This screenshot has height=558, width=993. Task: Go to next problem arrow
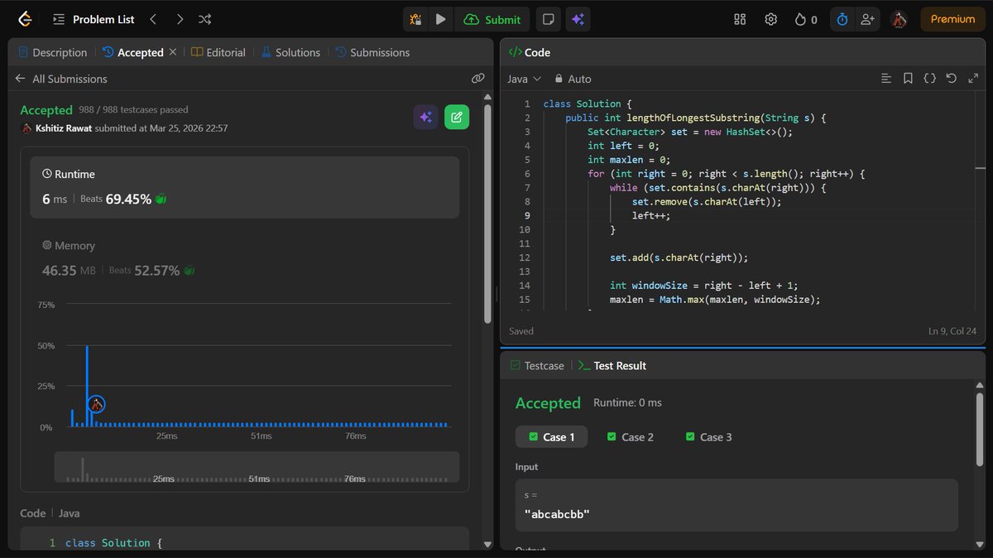coord(180,19)
